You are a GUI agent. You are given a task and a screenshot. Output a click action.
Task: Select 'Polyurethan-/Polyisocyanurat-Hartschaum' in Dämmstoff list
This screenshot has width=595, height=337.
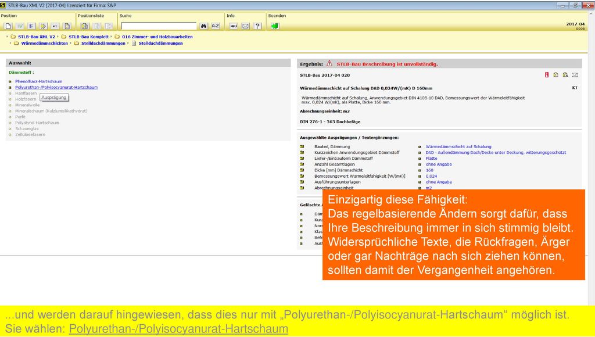(x=56, y=87)
